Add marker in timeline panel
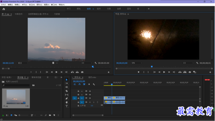Image resolution: width=215 pixels, height=121 pixels. point(89,84)
